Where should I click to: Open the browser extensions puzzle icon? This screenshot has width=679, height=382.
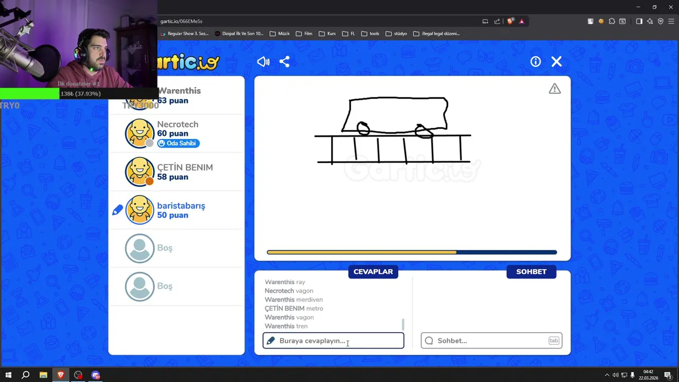[612, 21]
